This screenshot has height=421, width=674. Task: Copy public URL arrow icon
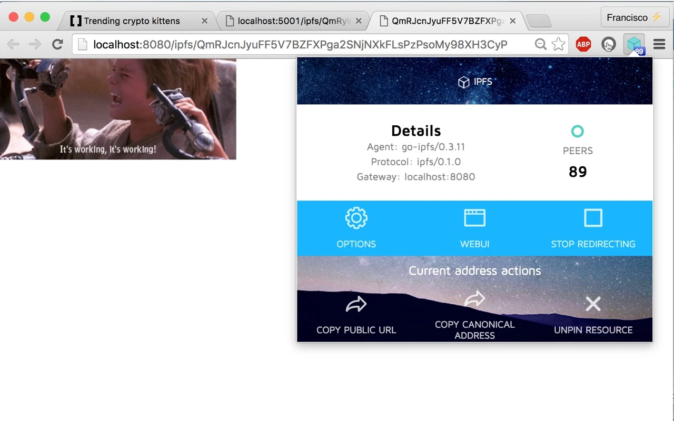[x=356, y=304]
